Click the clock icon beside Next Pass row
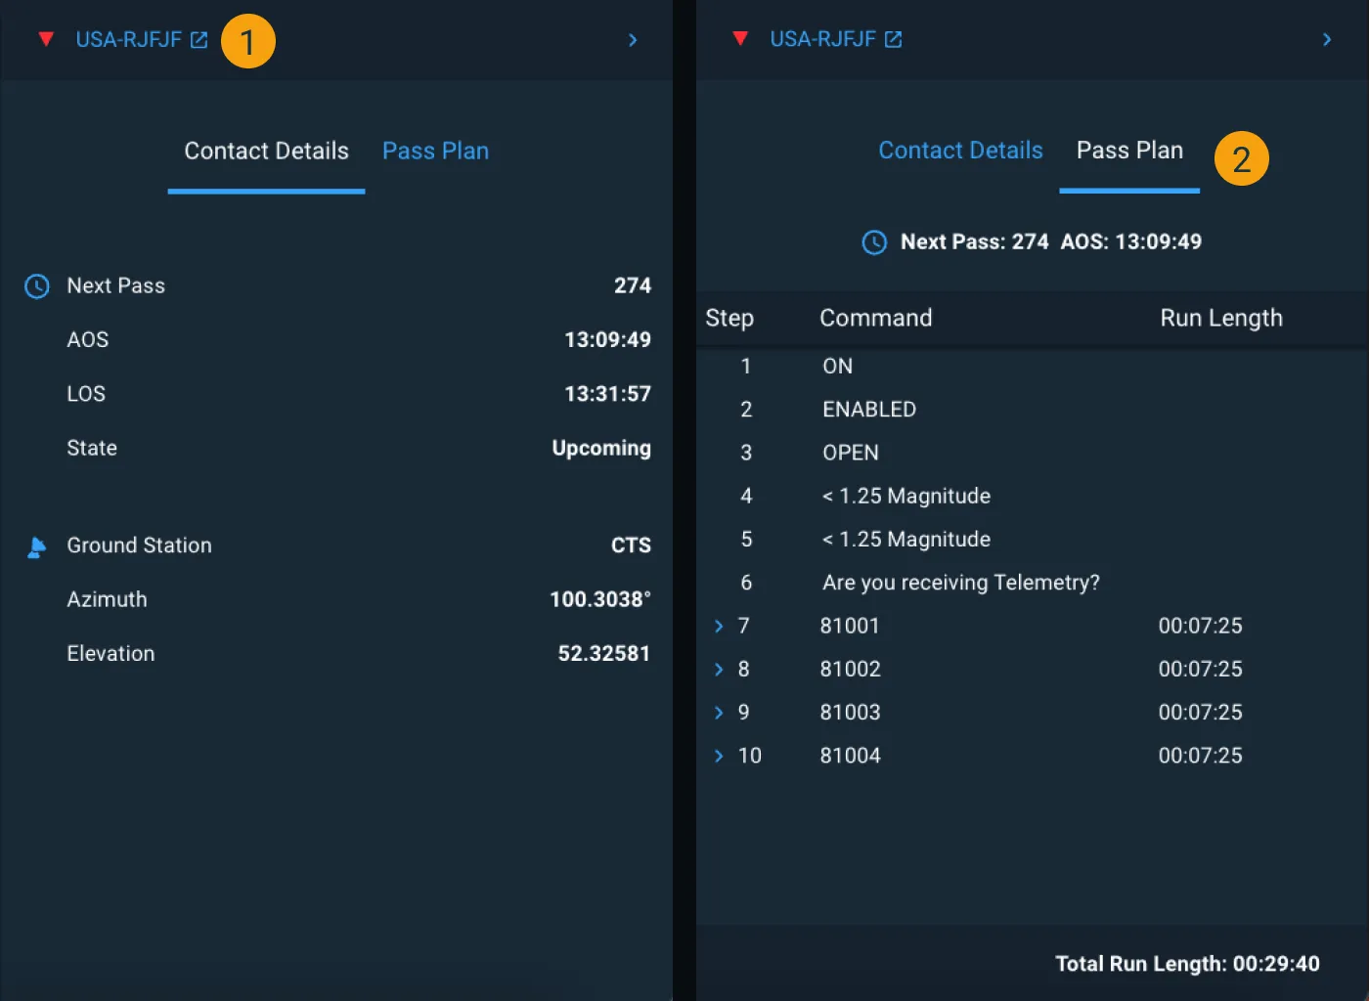1369x1001 pixels. pos(36,286)
